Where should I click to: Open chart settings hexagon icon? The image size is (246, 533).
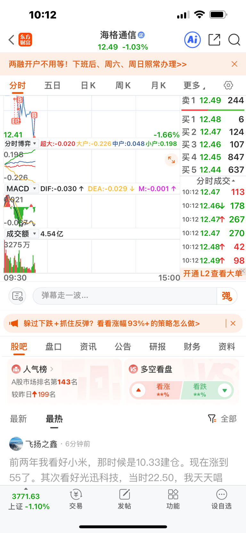(x=228, y=85)
